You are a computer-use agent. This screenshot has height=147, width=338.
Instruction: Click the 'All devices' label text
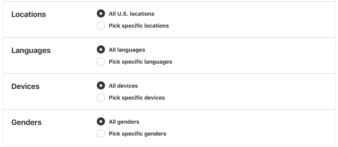click(x=123, y=86)
